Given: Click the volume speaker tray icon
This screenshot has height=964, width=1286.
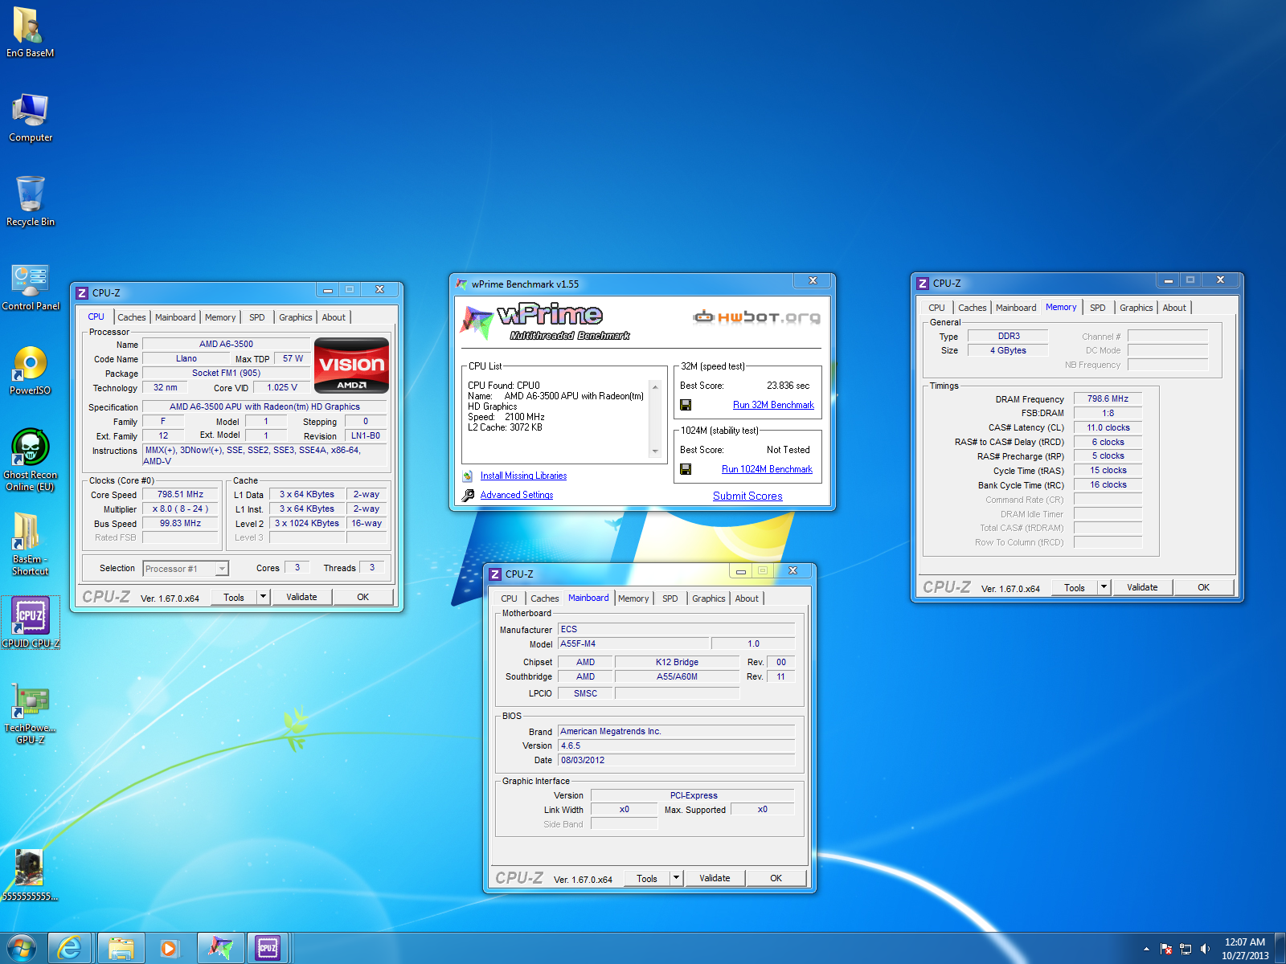Looking at the screenshot, I should [1205, 949].
